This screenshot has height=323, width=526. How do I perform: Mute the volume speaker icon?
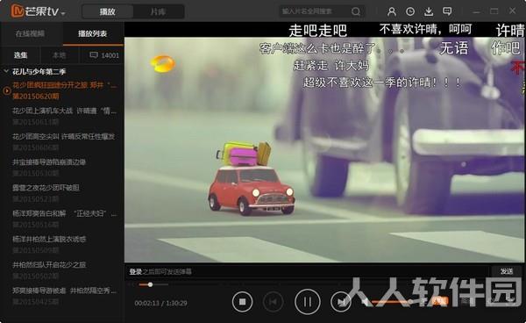pos(366,302)
